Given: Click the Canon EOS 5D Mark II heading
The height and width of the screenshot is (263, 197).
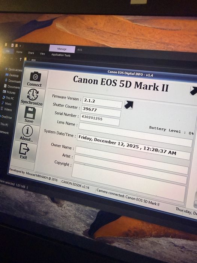Looking at the screenshot, I should (x=121, y=83).
